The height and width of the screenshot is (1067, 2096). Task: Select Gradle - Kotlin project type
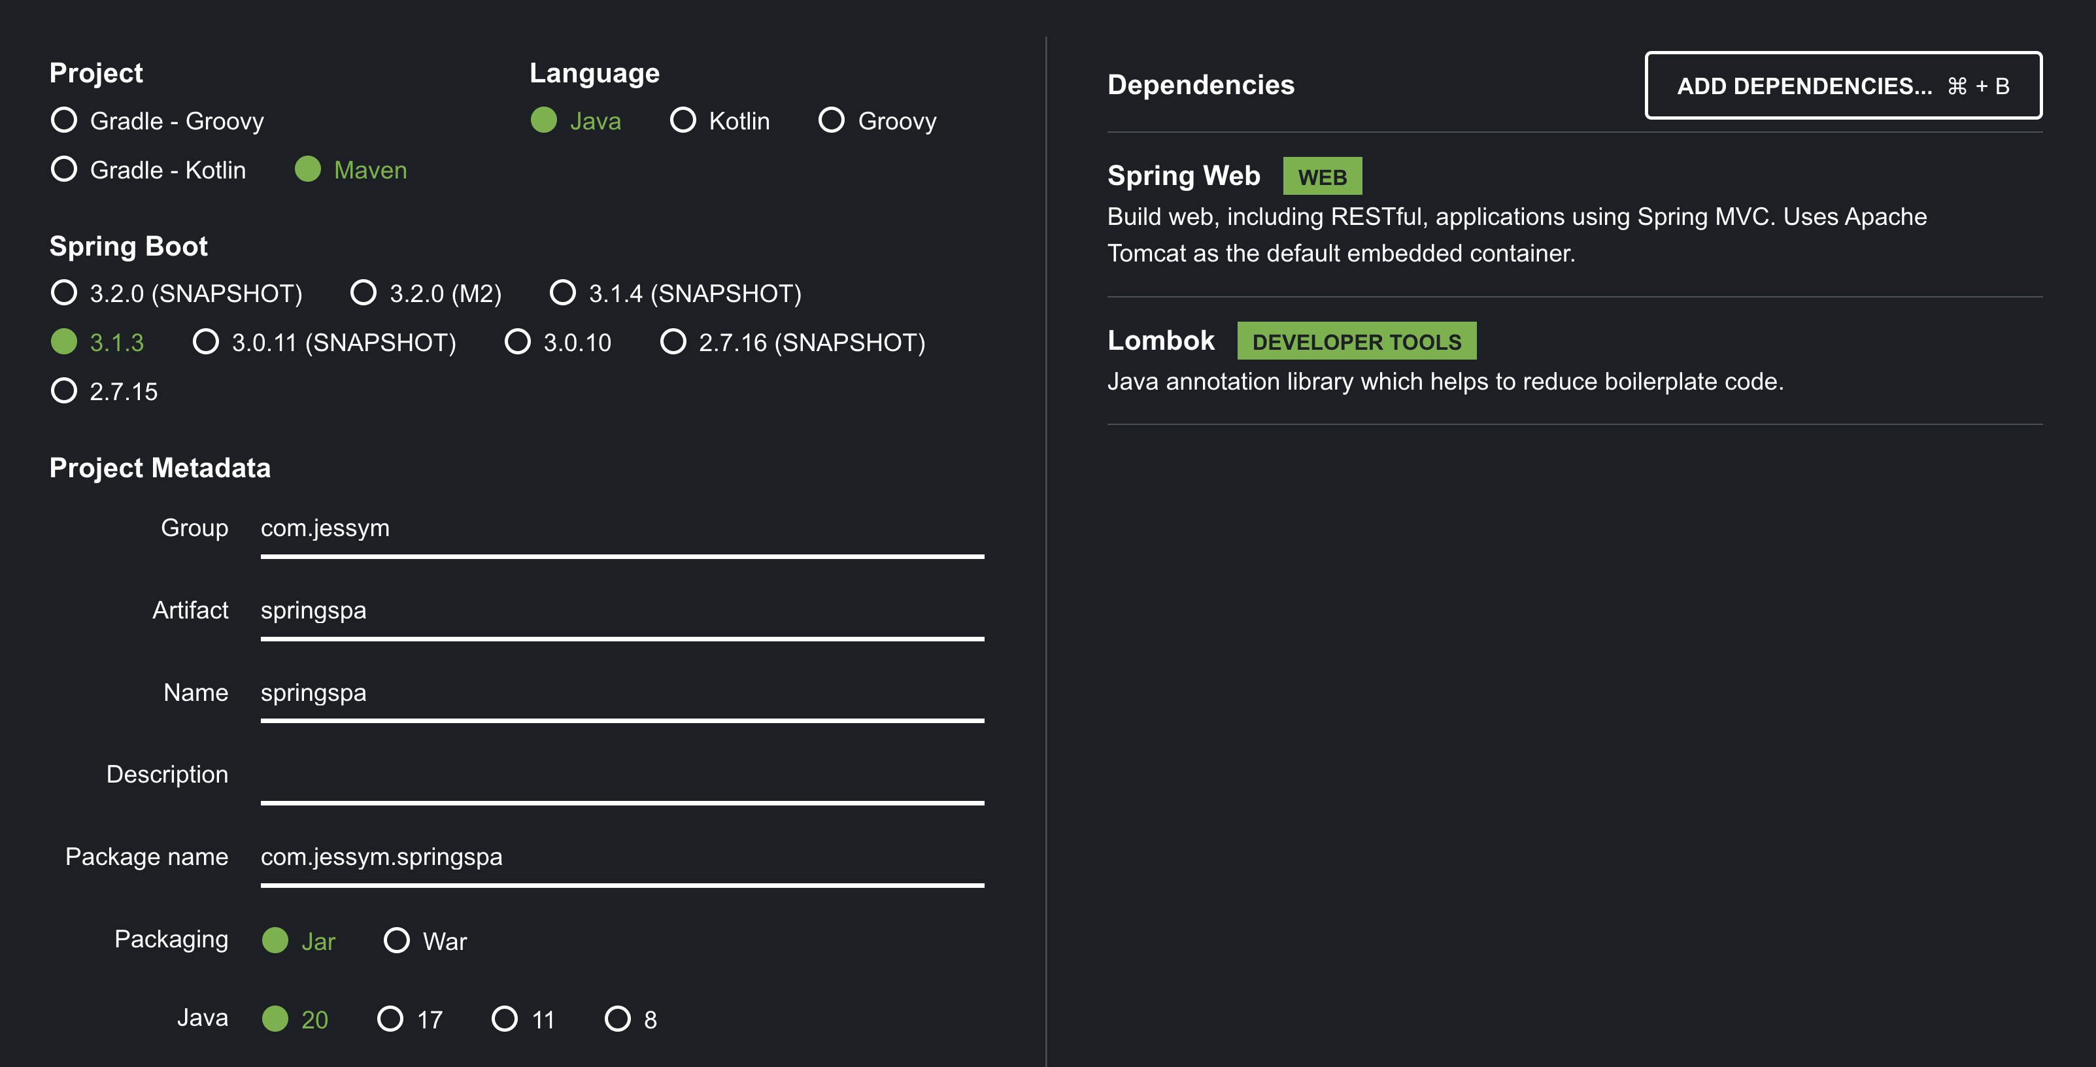148,169
